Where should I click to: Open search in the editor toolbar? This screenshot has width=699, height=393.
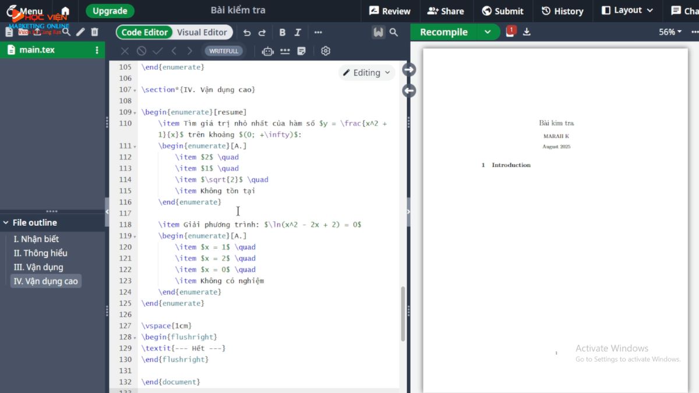394,33
